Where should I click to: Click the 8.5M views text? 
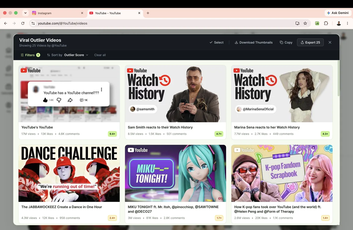[x=135, y=134]
